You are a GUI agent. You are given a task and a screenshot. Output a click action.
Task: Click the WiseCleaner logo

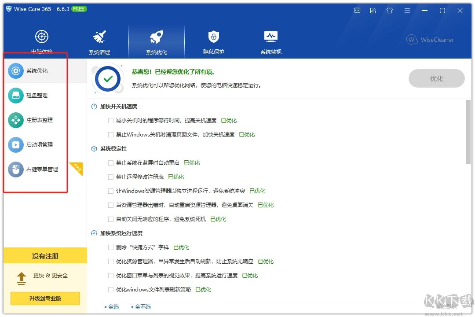coord(430,40)
